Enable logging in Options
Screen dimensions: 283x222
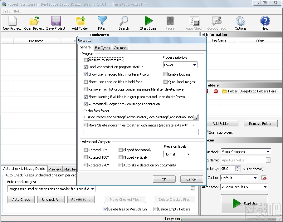pyautogui.click(x=165, y=74)
